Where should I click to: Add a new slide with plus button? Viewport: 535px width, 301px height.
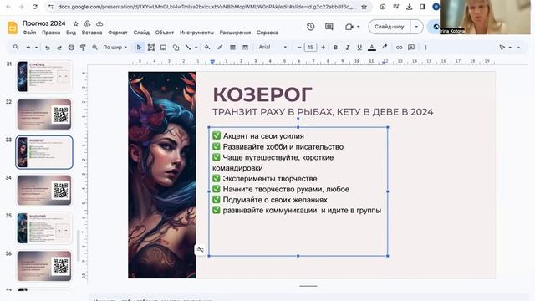point(28,48)
